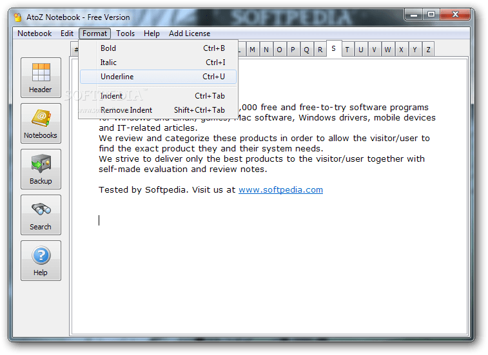Switch to the X tab
This screenshot has width=488, height=355.
pyautogui.click(x=401, y=50)
